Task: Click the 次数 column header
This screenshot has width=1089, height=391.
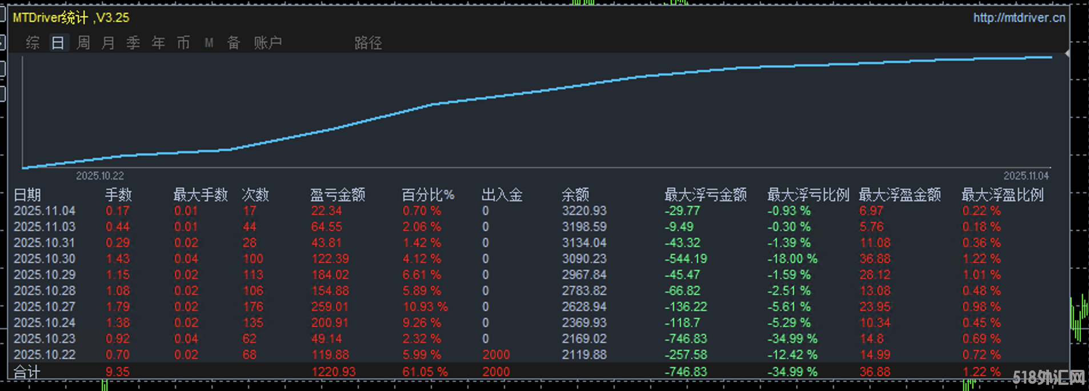Action: tap(255, 195)
